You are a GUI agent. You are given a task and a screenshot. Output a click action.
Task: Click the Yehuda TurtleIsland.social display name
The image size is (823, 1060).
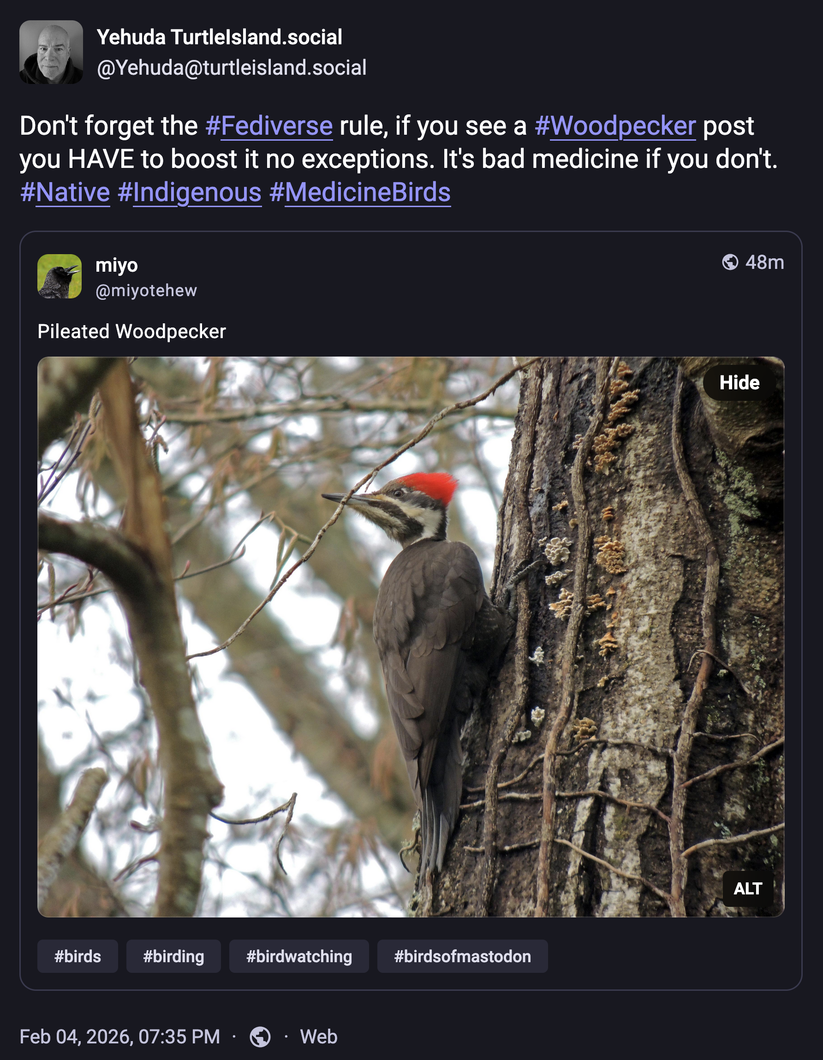(x=220, y=37)
